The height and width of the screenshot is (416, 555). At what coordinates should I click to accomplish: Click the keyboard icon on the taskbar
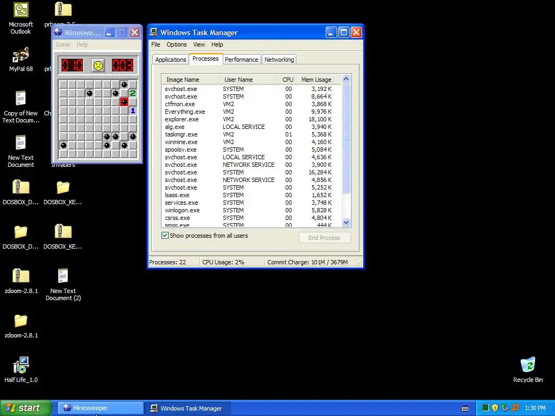coord(465,408)
